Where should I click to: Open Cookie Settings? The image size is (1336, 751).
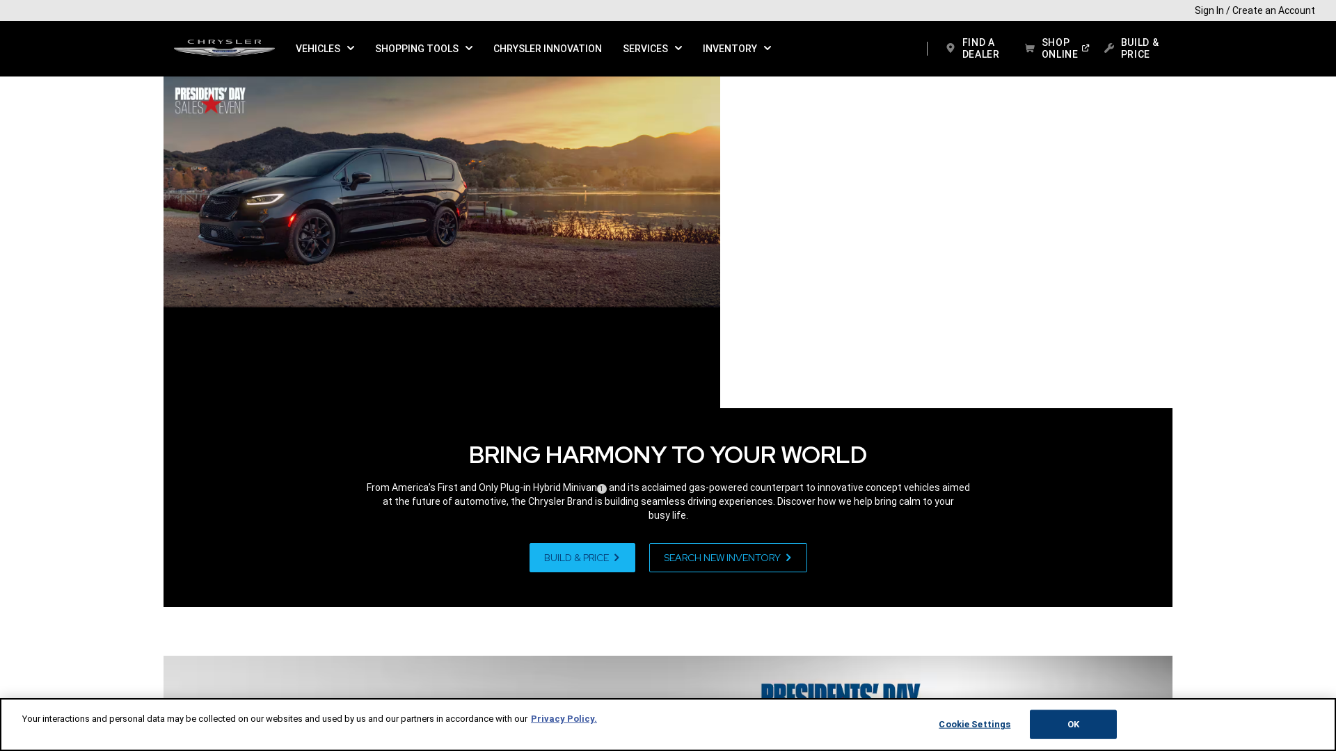click(x=974, y=725)
